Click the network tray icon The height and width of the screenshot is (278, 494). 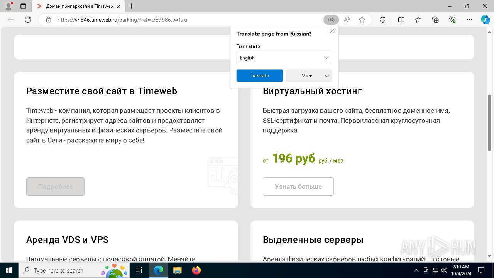point(435,270)
